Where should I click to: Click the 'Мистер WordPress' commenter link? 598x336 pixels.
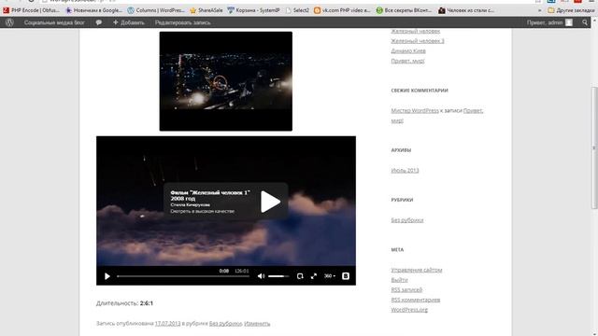coord(415,110)
